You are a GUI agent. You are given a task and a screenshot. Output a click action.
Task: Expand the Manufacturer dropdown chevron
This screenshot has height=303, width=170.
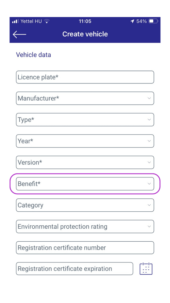point(149,98)
